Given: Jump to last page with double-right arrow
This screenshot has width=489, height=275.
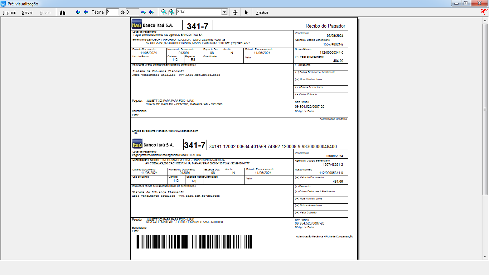Looking at the screenshot, I should coord(151,12).
